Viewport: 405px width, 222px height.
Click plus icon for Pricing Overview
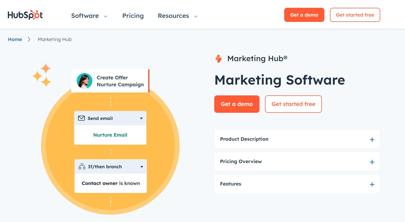[x=372, y=162]
